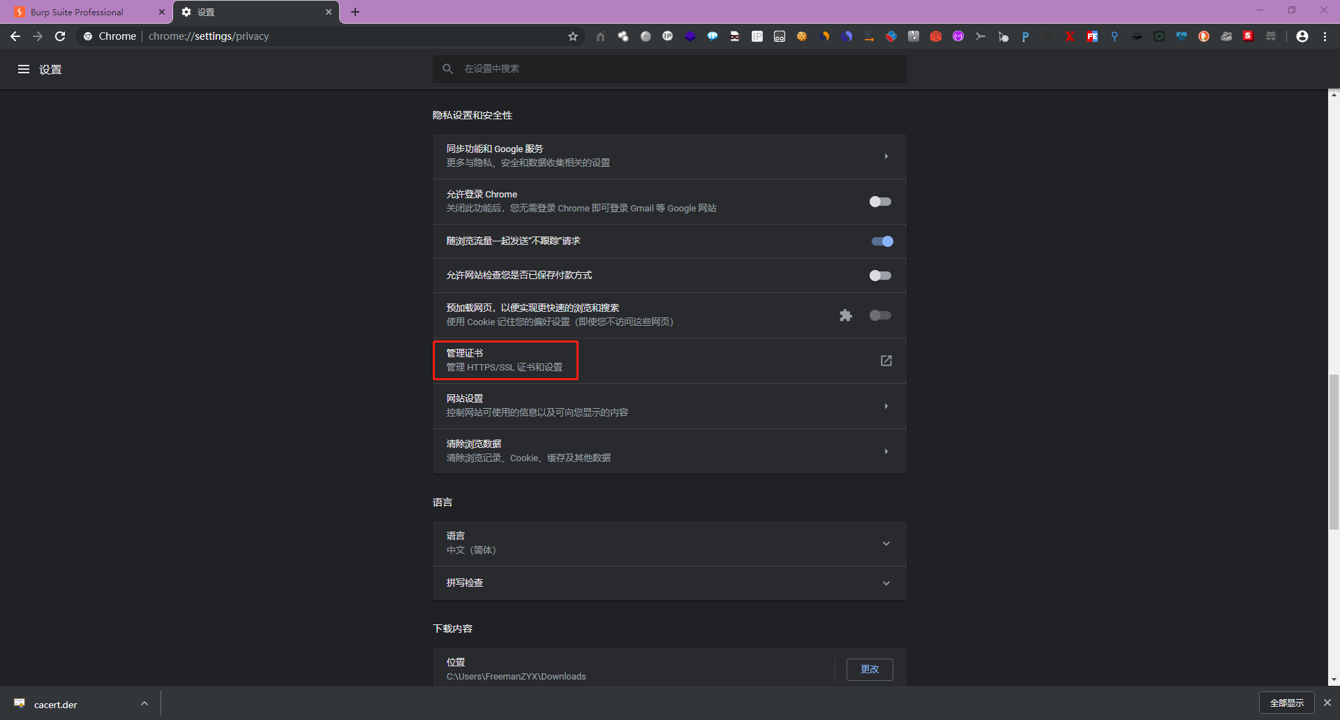Open 清除浏览数据 row arrow
The height and width of the screenshot is (720, 1340).
[886, 451]
